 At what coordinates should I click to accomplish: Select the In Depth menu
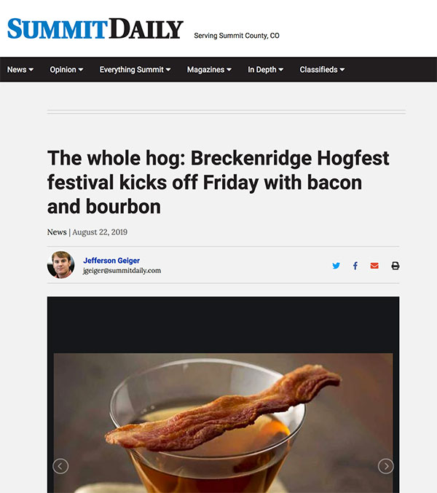(266, 70)
